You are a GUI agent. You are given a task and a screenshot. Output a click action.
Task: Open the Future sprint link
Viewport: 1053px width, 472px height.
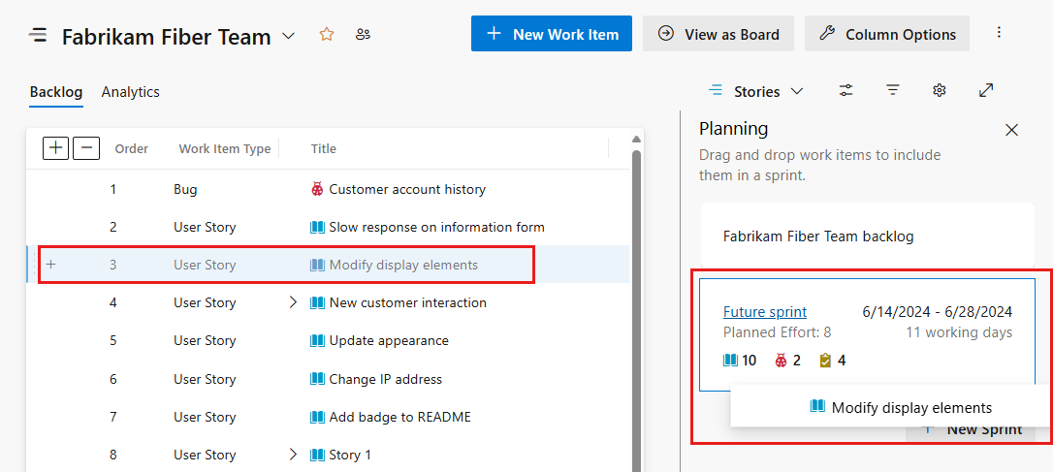click(765, 312)
